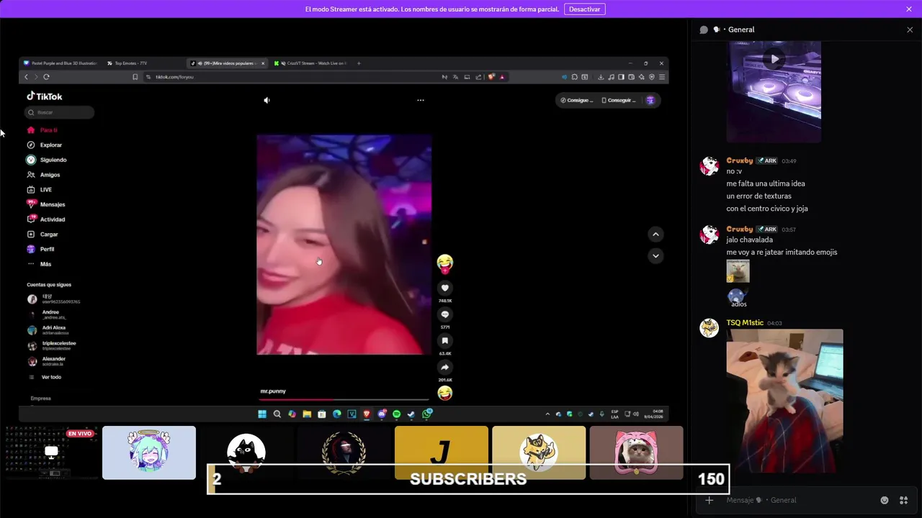Open TikTok profile avatar in top-right

coord(650,101)
